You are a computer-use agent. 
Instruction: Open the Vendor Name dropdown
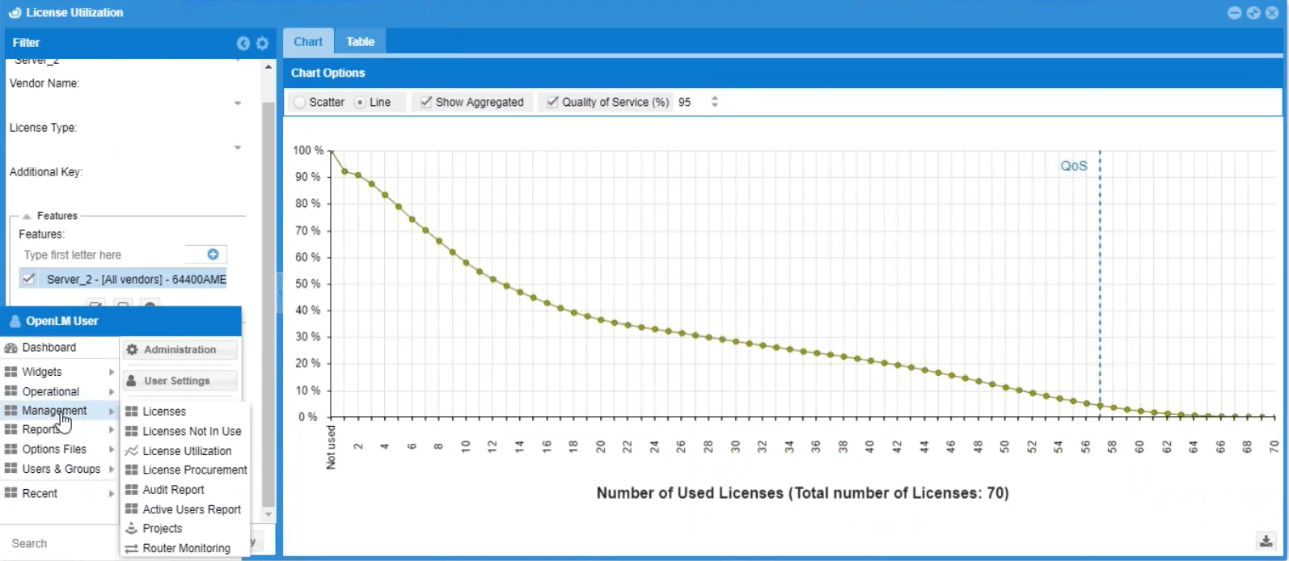238,103
